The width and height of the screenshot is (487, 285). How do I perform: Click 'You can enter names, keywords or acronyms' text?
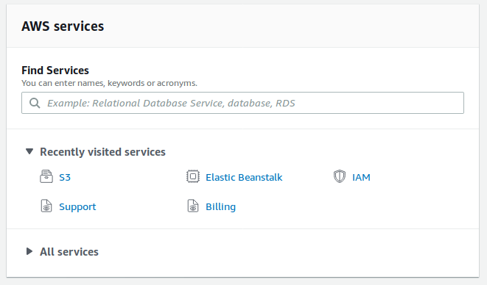pos(109,83)
